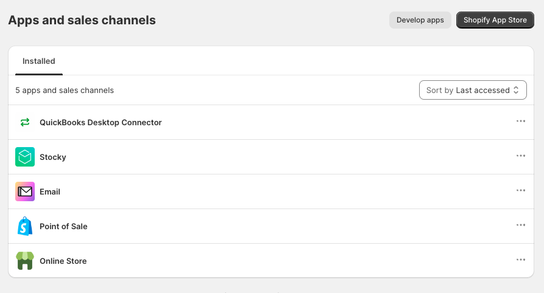This screenshot has height=293, width=544.
Task: Click the green Stocky app icon
Action: click(x=25, y=157)
